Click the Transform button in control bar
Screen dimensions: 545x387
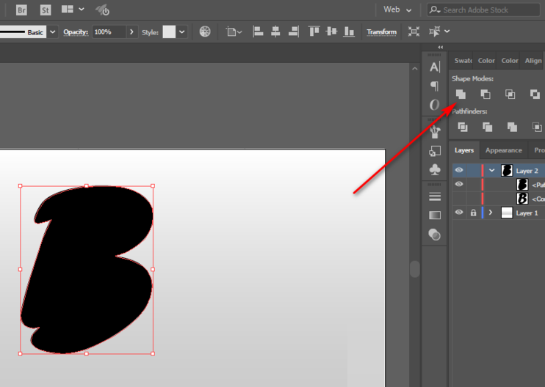pyautogui.click(x=381, y=32)
